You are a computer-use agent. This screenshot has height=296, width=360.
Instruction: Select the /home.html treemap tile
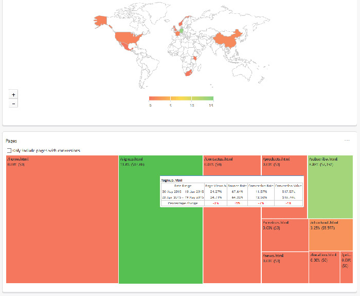click(62, 221)
